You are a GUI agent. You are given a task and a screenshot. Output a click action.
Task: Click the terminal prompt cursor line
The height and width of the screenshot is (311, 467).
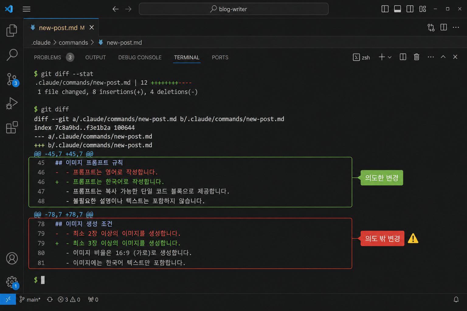tap(39, 280)
